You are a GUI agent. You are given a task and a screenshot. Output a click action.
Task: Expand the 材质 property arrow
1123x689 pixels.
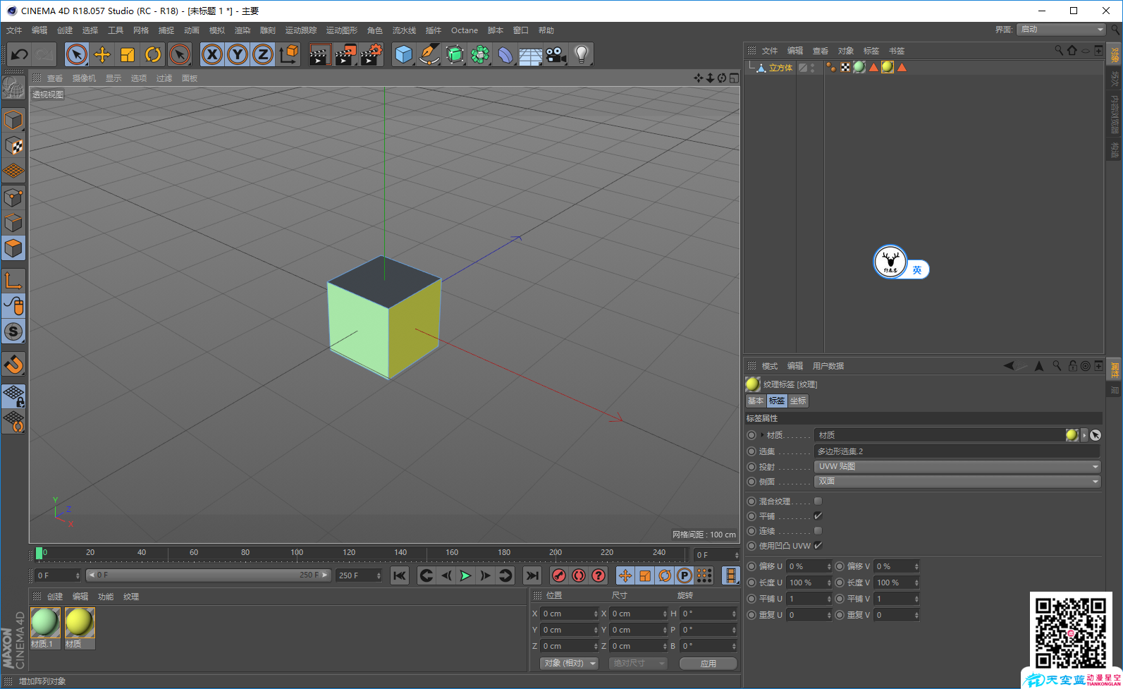pos(762,435)
